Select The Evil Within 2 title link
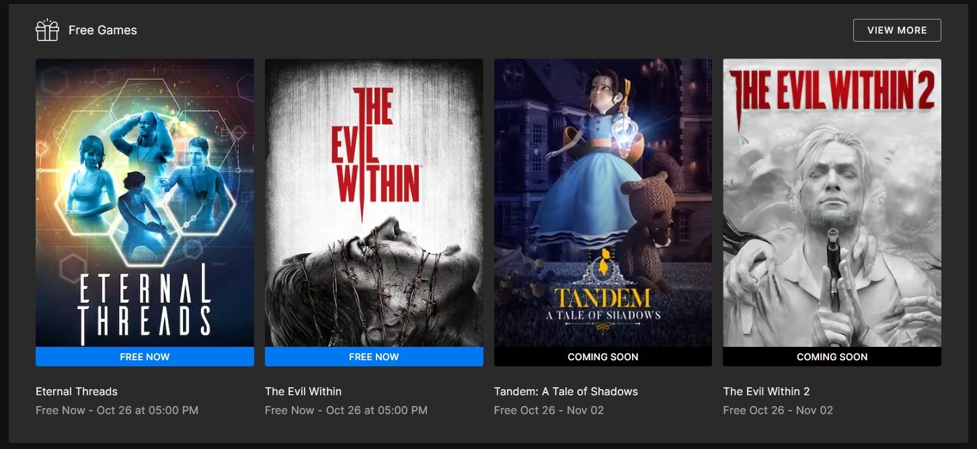This screenshot has height=449, width=977. [x=767, y=391]
